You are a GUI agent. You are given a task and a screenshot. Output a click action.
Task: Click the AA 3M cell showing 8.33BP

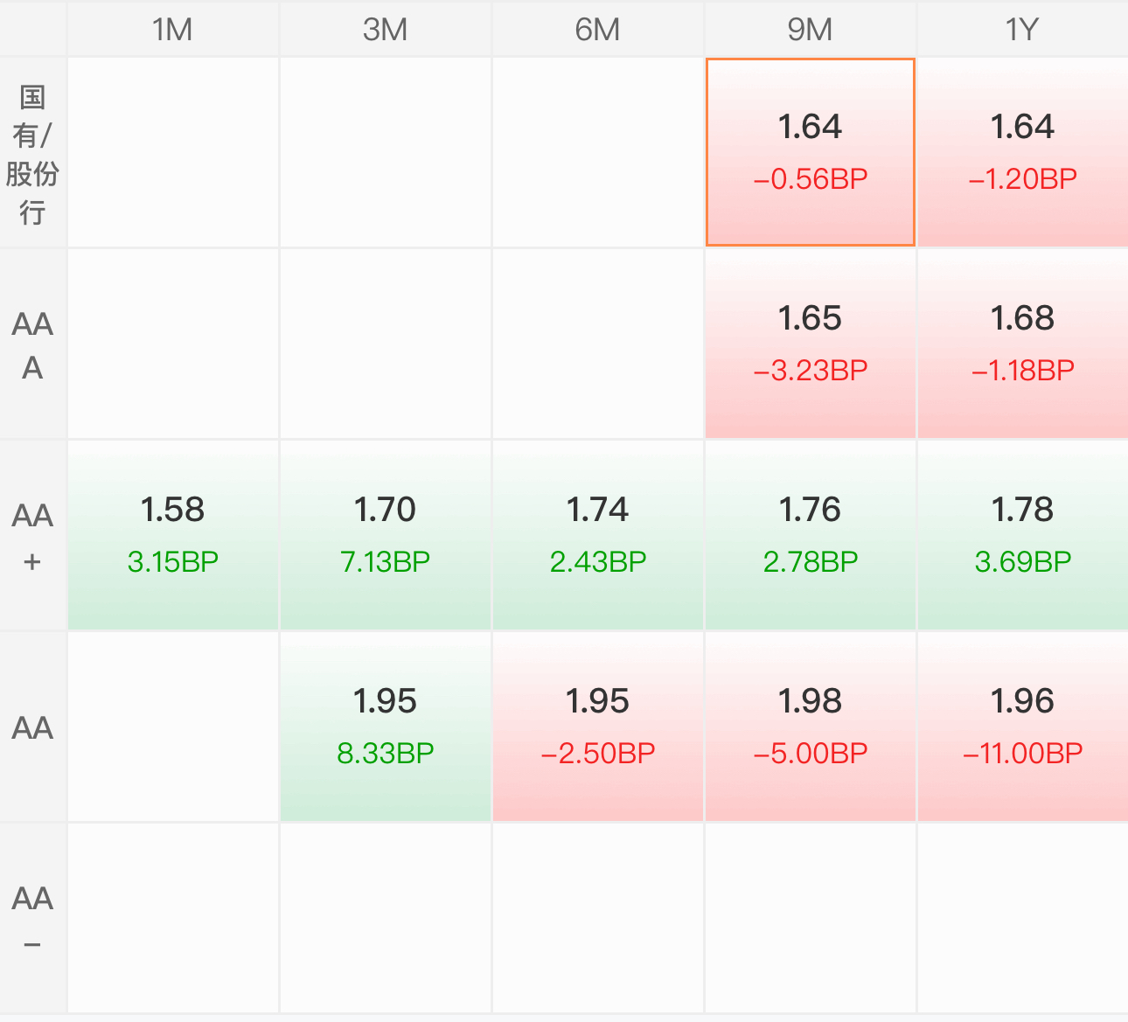(x=386, y=727)
